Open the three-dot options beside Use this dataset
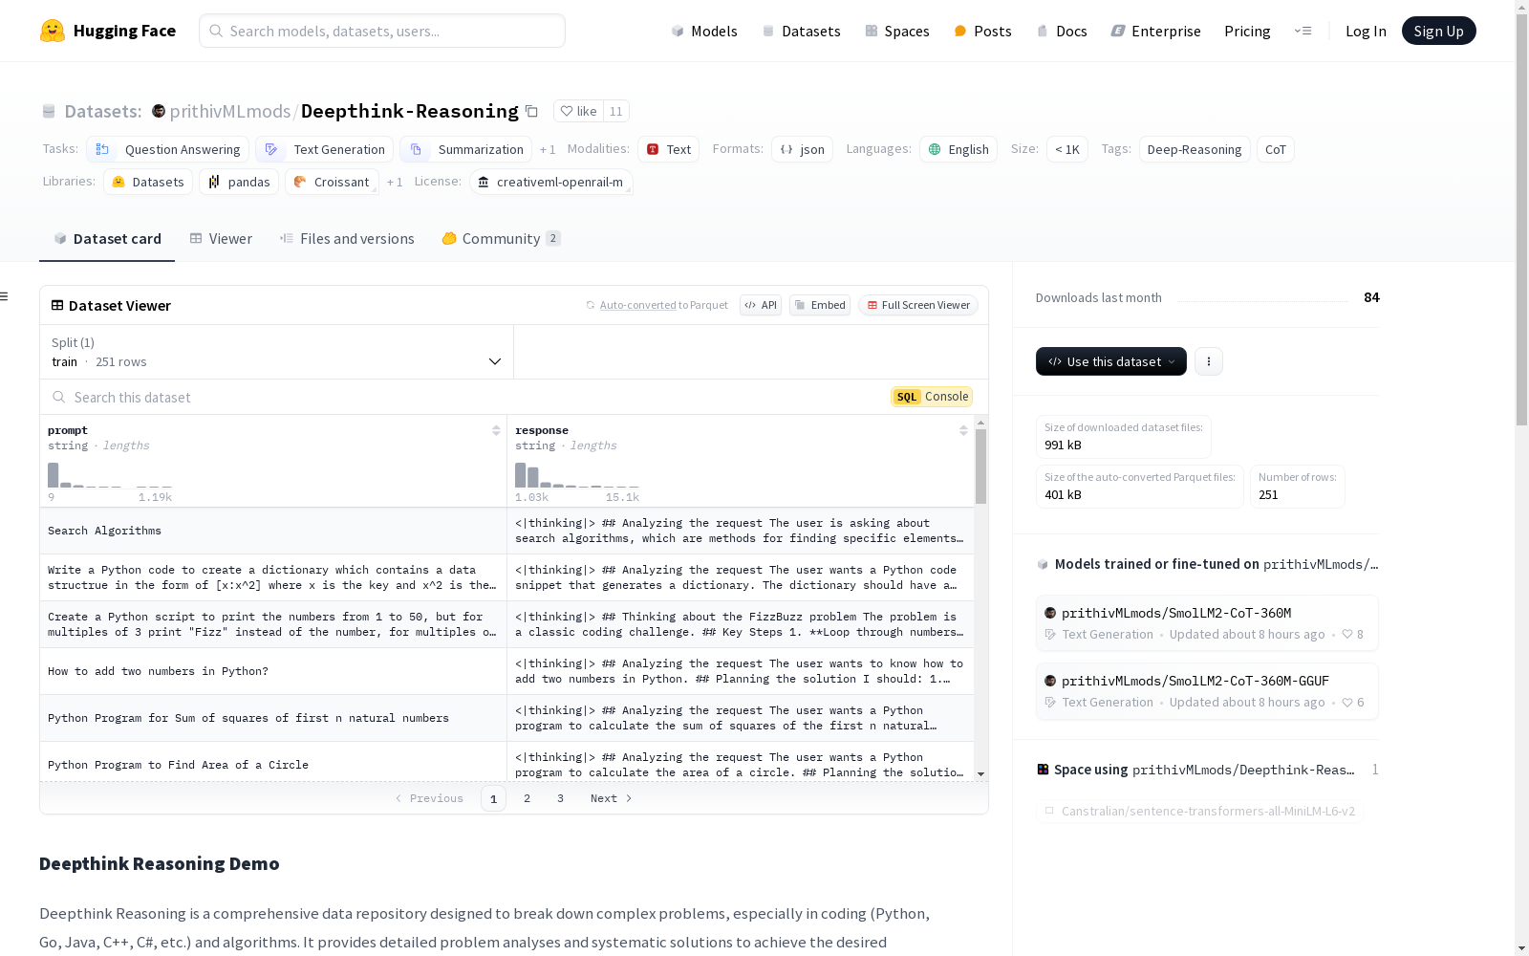The image size is (1529, 956). pyautogui.click(x=1209, y=361)
